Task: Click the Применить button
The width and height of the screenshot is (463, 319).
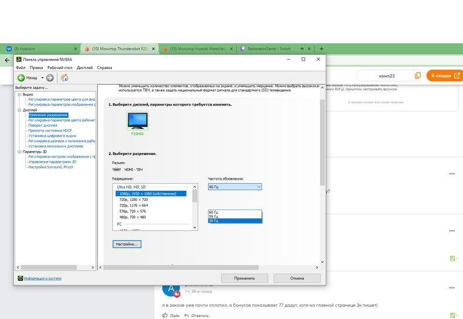Action: click(244, 278)
